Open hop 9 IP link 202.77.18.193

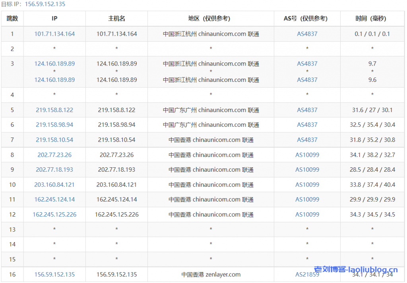[54, 170]
